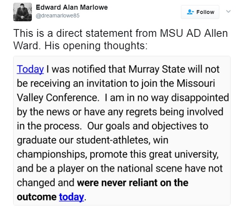Viewport: 243px width, 207px height.
Task: Click the tweet text about MSU AD Allen Ward
Action: pyautogui.click(x=120, y=40)
